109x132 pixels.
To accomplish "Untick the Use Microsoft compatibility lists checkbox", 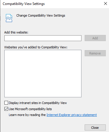I will pyautogui.click(x=6, y=109).
